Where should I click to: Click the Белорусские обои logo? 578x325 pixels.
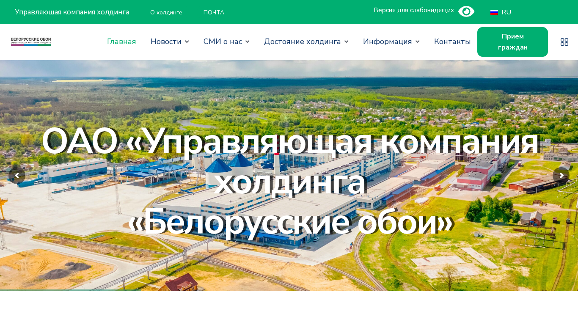coord(31,41)
